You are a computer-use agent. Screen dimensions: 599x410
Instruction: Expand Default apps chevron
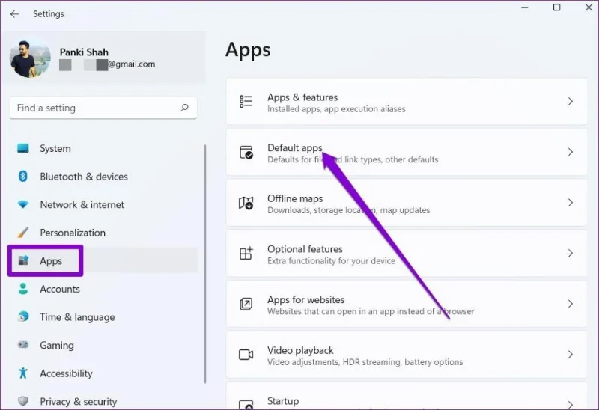(x=571, y=152)
